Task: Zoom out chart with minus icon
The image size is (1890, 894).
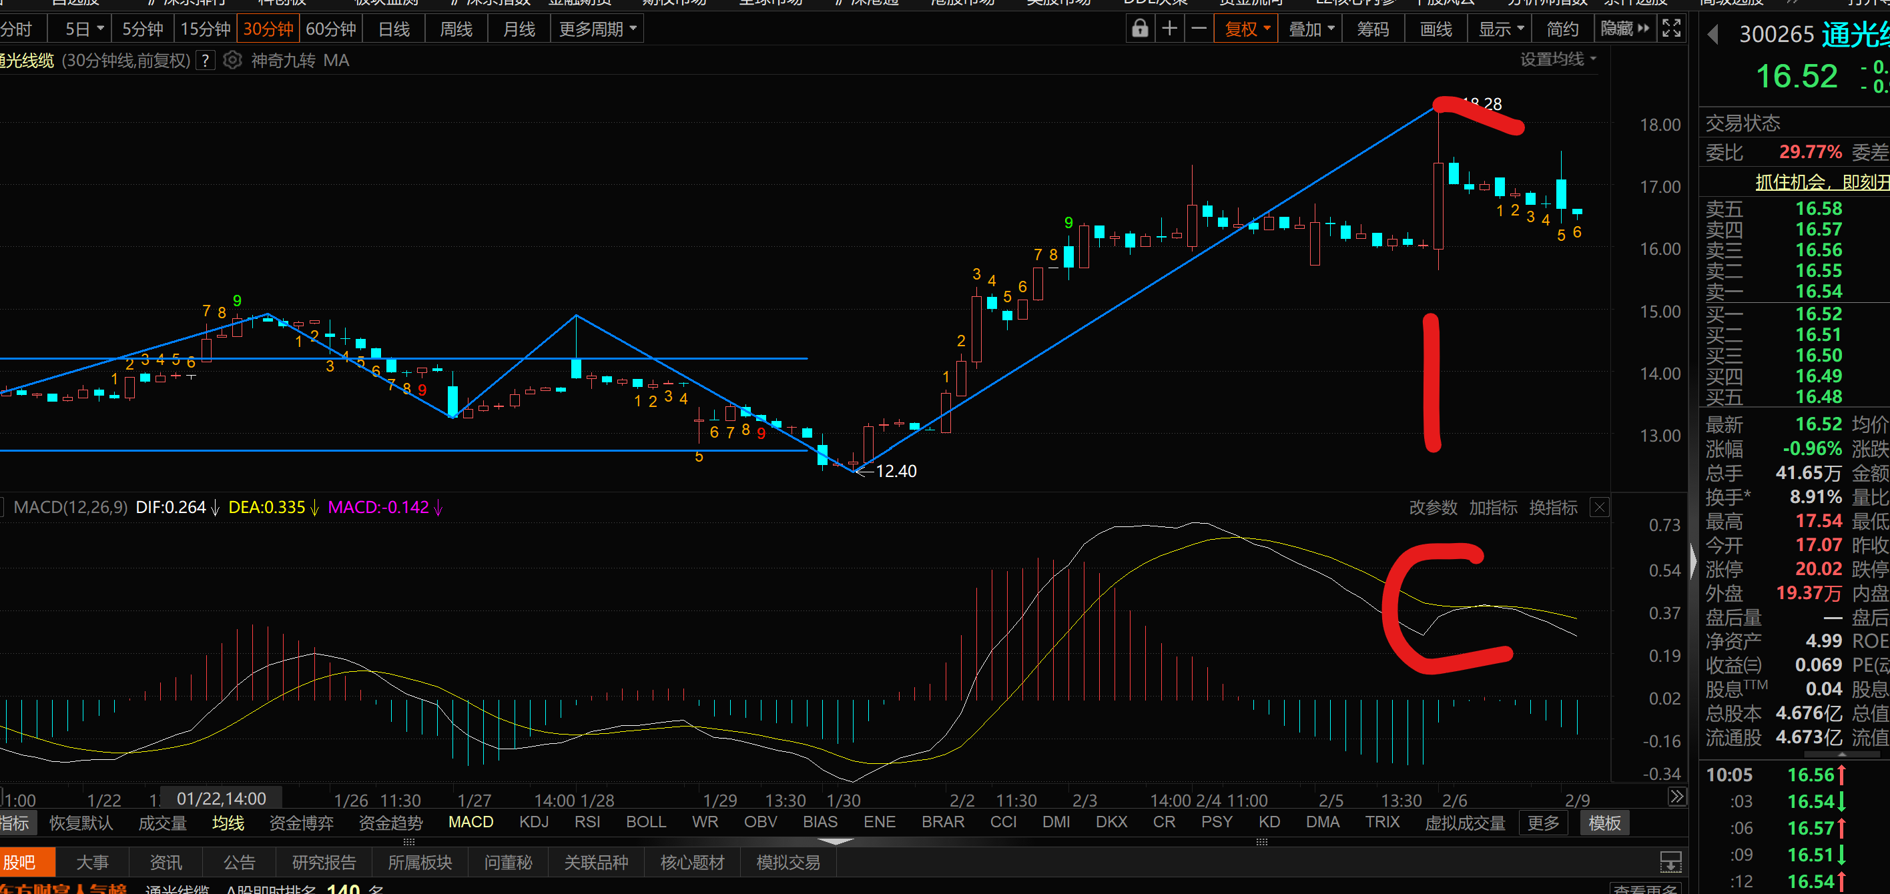Action: coord(1199,29)
